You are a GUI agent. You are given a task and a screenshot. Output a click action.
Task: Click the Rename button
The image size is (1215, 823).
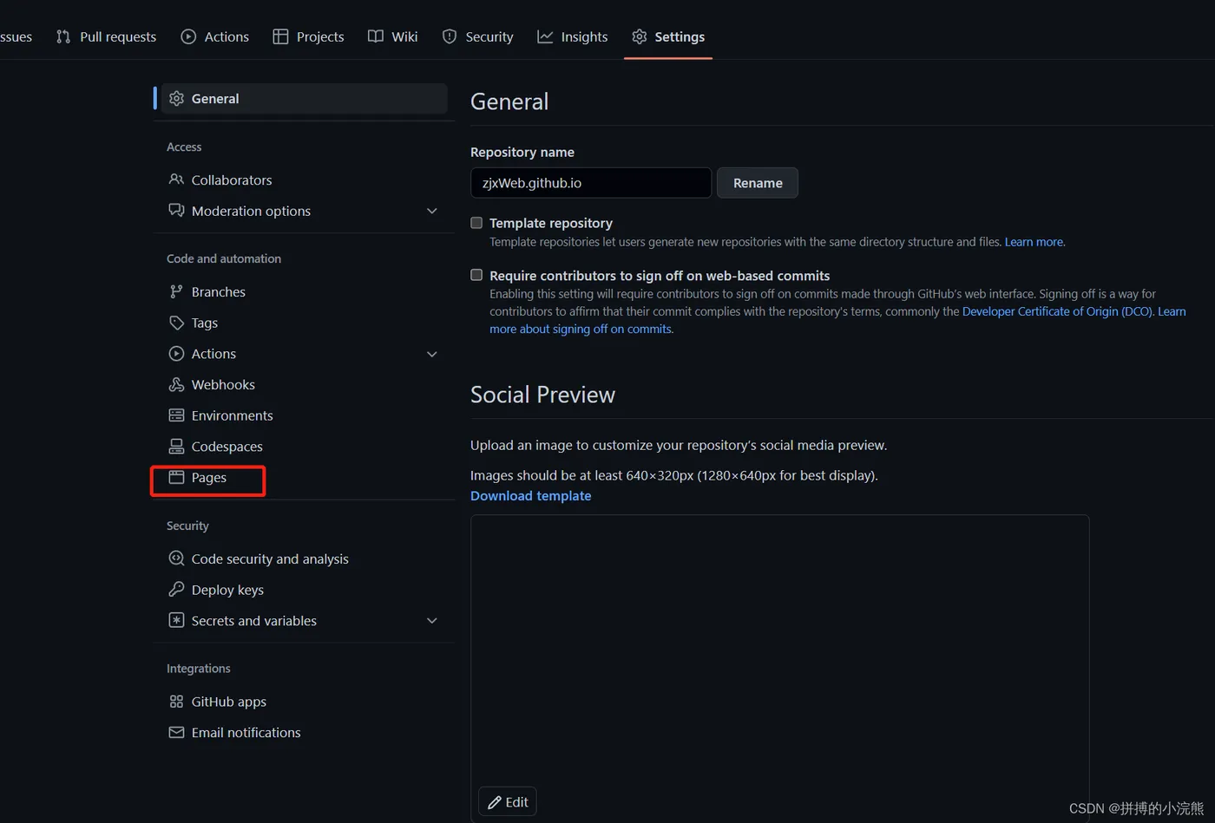click(758, 183)
